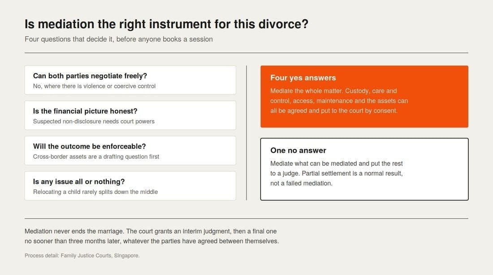Click the orange 'Four yes answers' panel
Viewport: 493px width, 275px height.
tap(364, 96)
